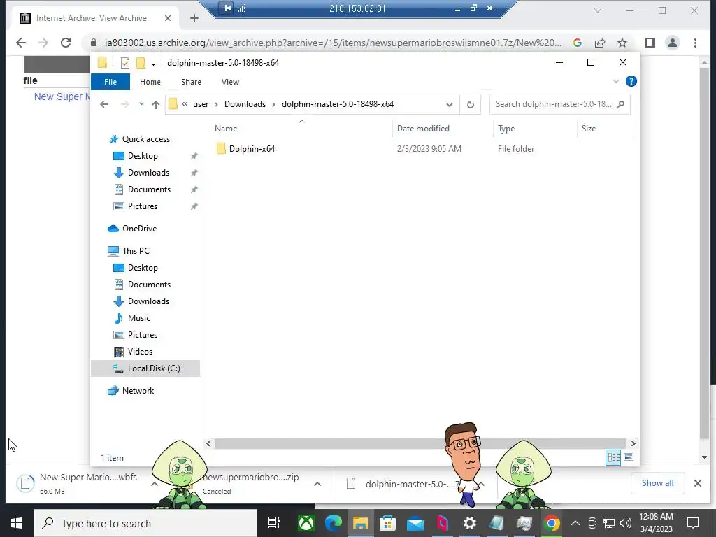Viewport: 716px width, 537px height.
Task: Refresh the Explorer folder view
Action: point(471,105)
